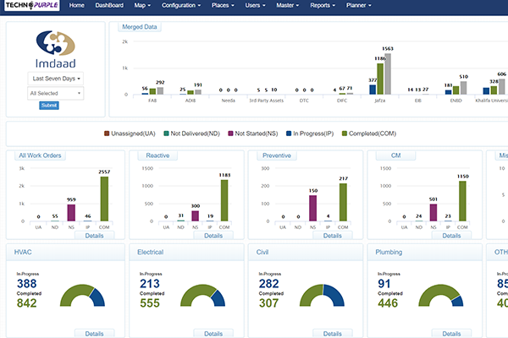The height and width of the screenshot is (338, 508).
Task: Click the 1150 COM bar in CM chart
Action: pyautogui.click(x=462, y=201)
